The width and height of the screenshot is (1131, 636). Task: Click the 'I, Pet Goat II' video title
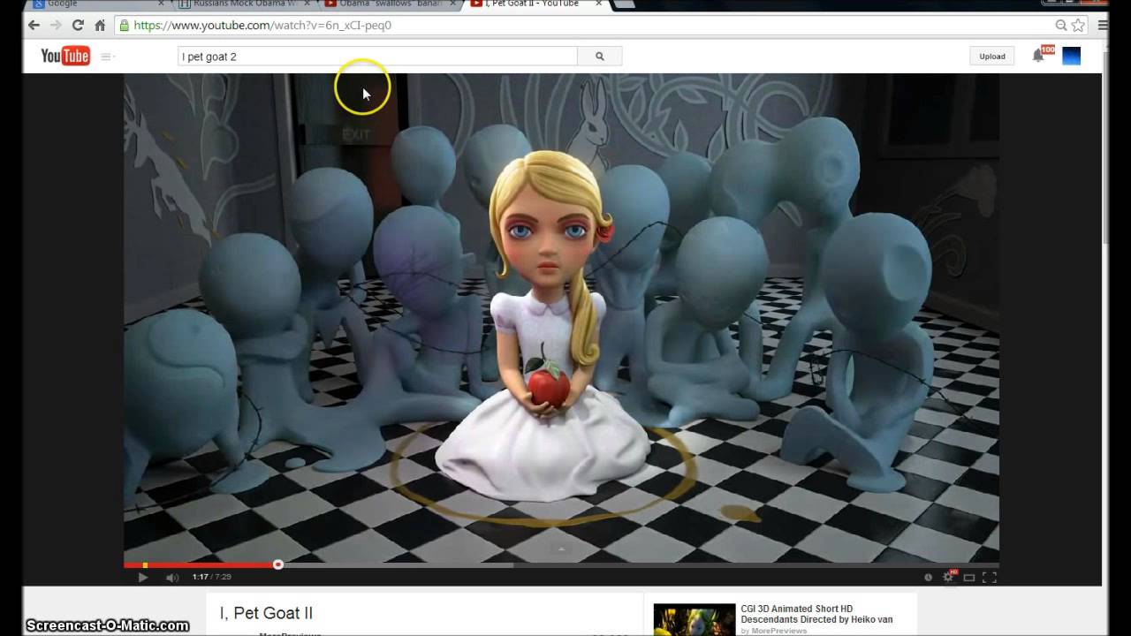click(x=266, y=613)
